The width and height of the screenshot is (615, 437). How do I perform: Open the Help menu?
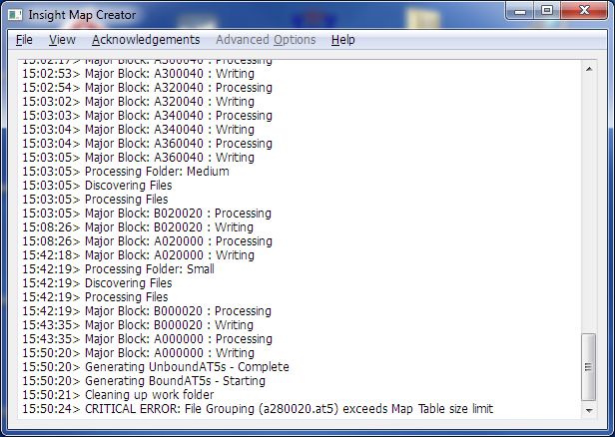click(x=343, y=40)
